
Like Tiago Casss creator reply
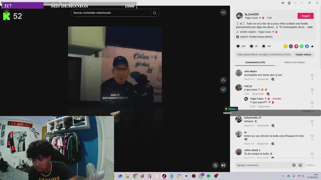(x=312, y=103)
